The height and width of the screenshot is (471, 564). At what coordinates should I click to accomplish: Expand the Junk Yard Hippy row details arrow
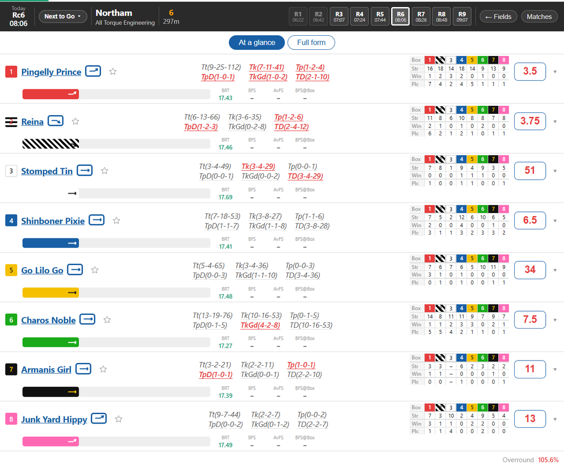pos(555,419)
